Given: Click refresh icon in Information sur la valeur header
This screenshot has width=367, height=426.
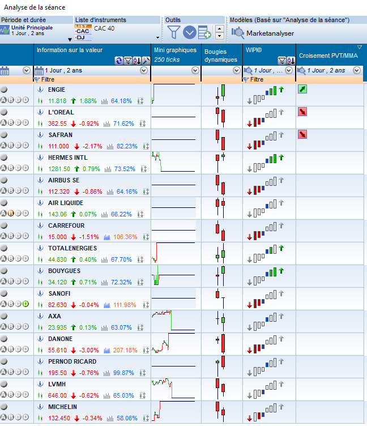Looking at the screenshot, I should click(118, 61).
